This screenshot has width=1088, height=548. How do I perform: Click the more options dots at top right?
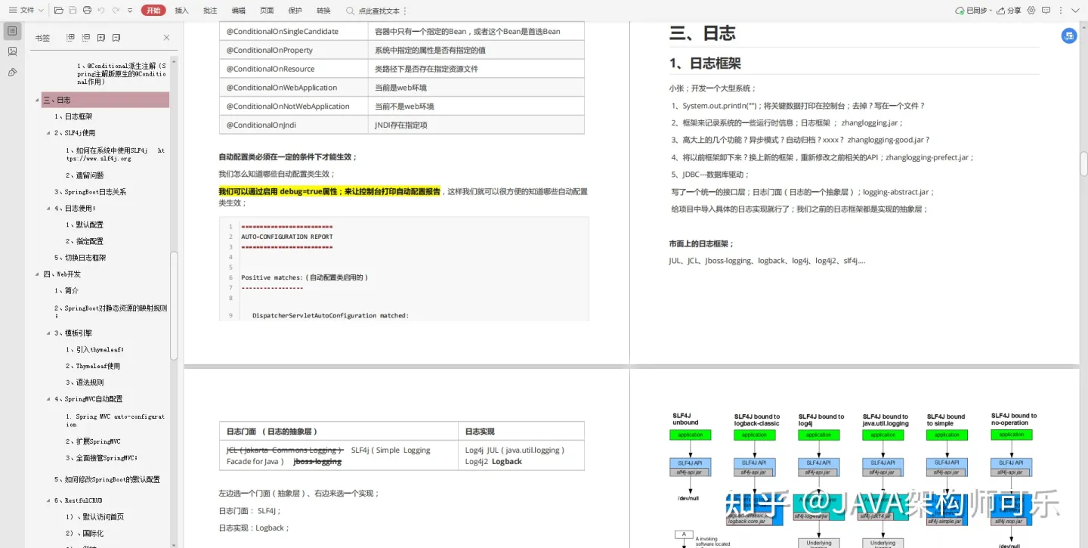[x=1062, y=11]
